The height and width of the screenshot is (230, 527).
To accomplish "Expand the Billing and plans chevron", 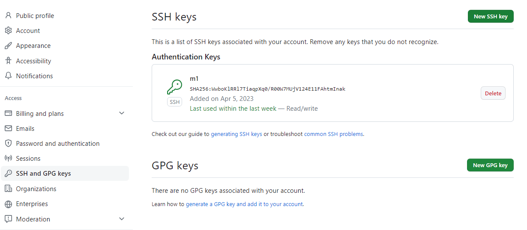I will point(122,113).
